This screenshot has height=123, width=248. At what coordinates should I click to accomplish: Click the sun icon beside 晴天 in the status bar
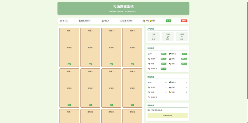click(151, 21)
